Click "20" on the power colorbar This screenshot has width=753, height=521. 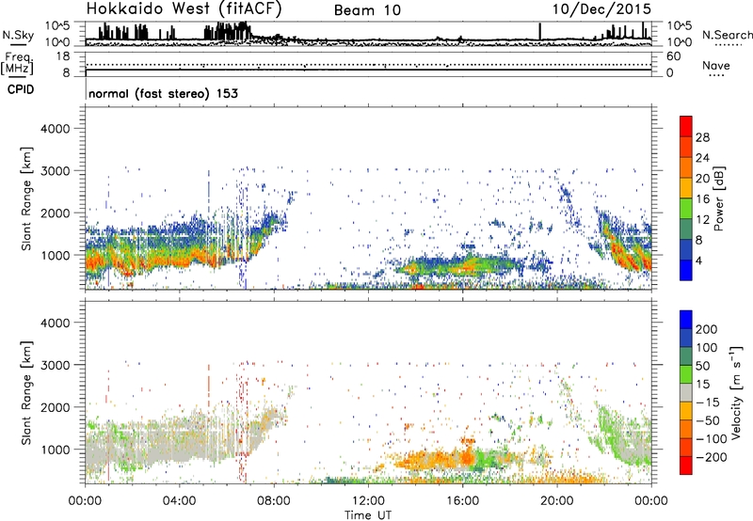[702, 179]
